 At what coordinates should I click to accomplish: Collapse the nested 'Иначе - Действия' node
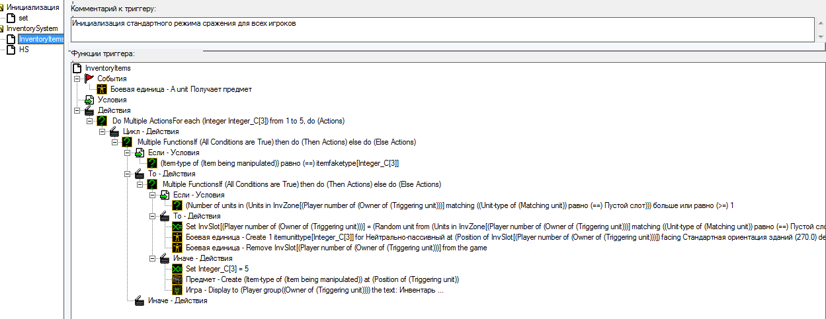pos(153,258)
